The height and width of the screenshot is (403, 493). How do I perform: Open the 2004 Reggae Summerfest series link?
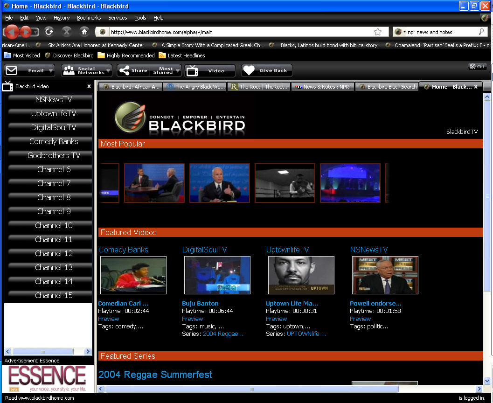pyautogui.click(x=155, y=375)
